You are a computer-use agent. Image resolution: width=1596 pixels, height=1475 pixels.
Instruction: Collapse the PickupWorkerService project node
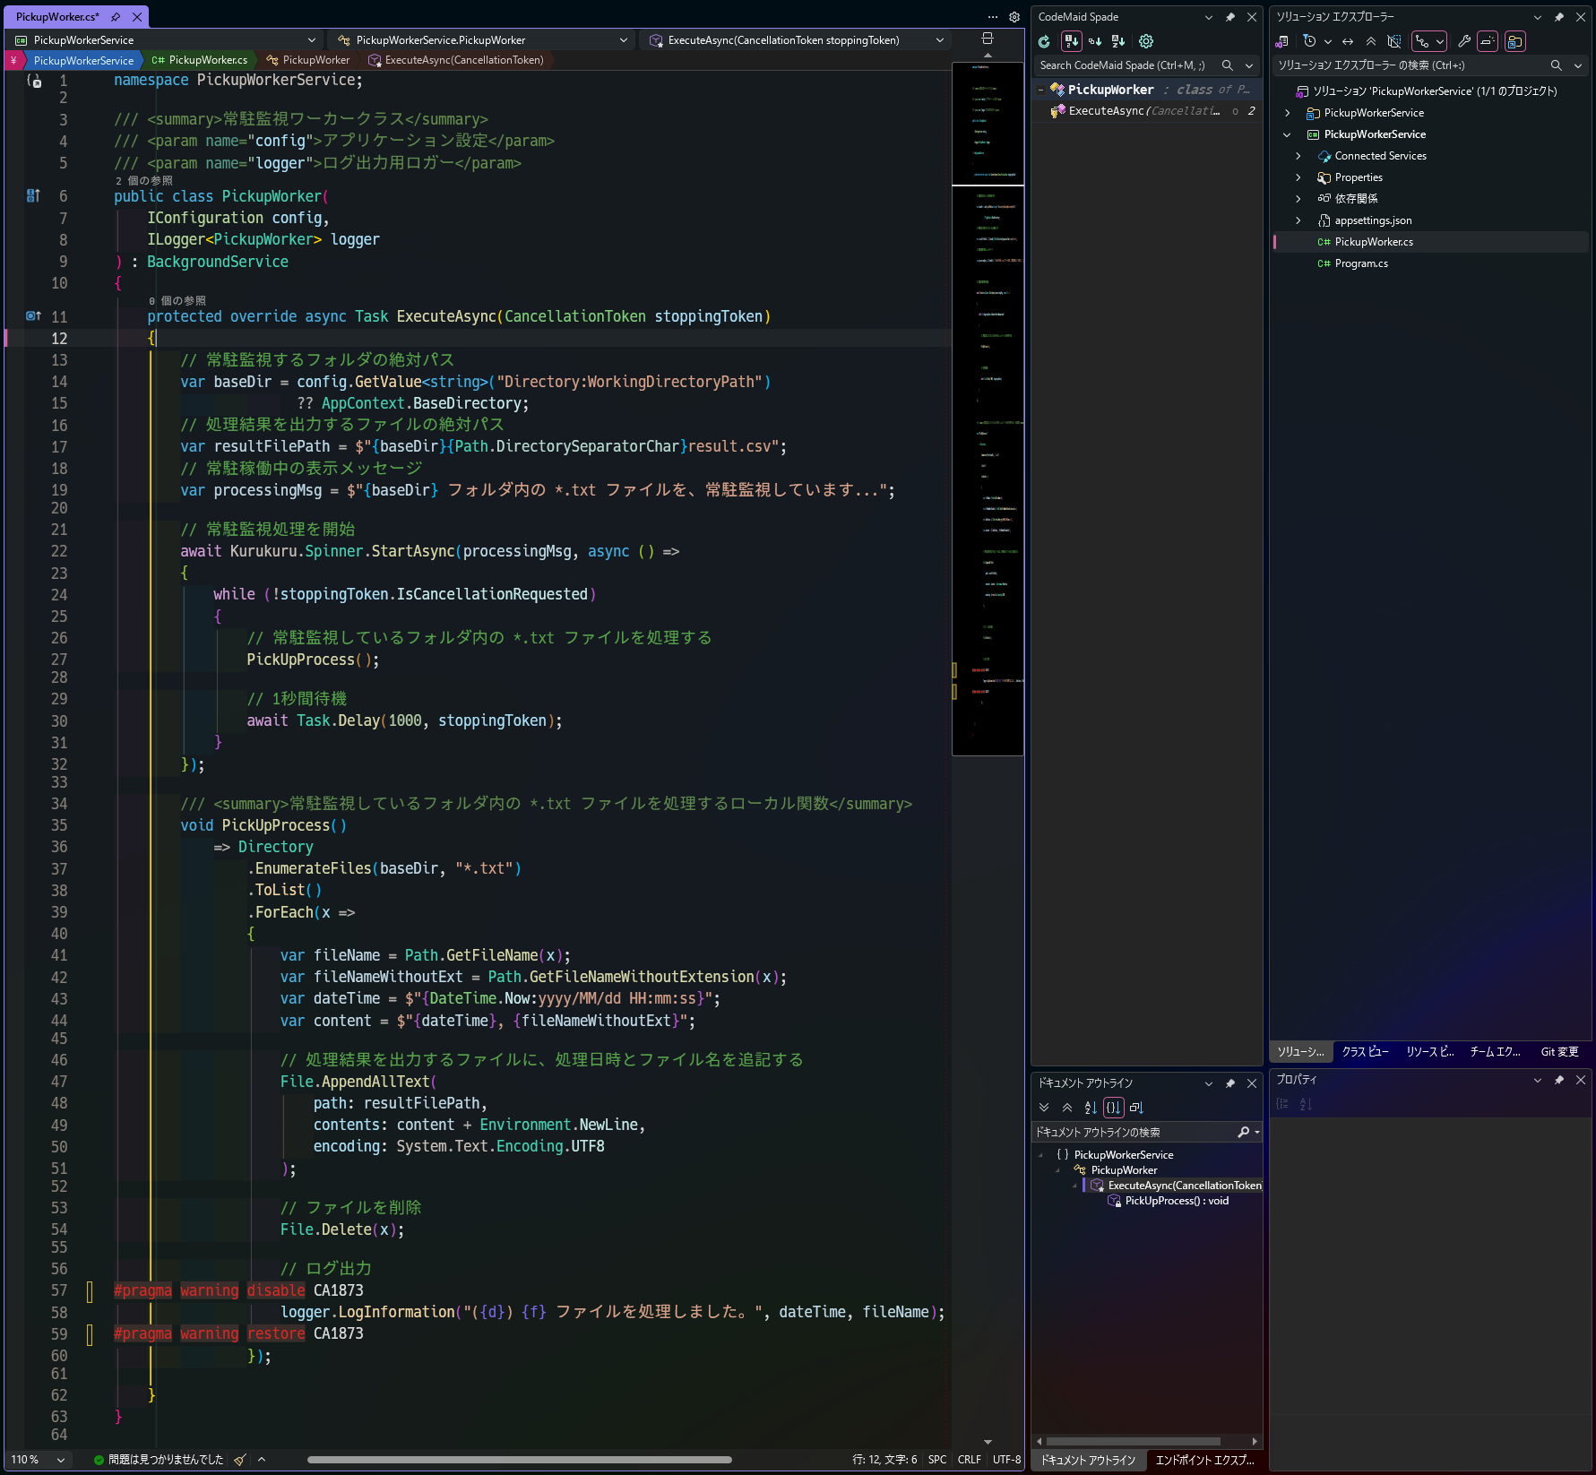[x=1288, y=134]
